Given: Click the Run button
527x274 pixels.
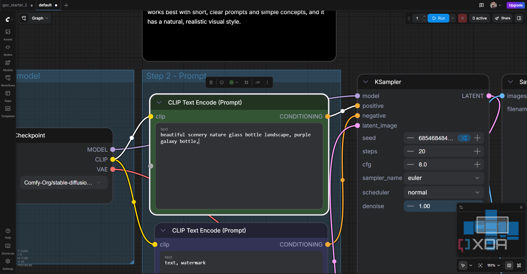Looking at the screenshot, I should click(x=439, y=18).
